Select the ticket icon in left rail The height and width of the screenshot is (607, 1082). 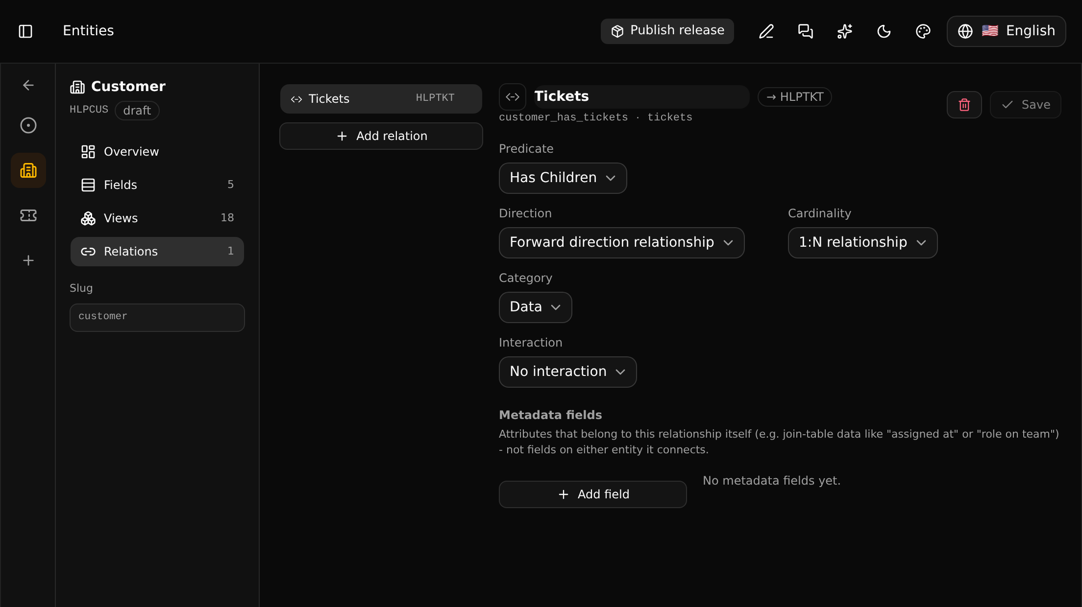28,215
